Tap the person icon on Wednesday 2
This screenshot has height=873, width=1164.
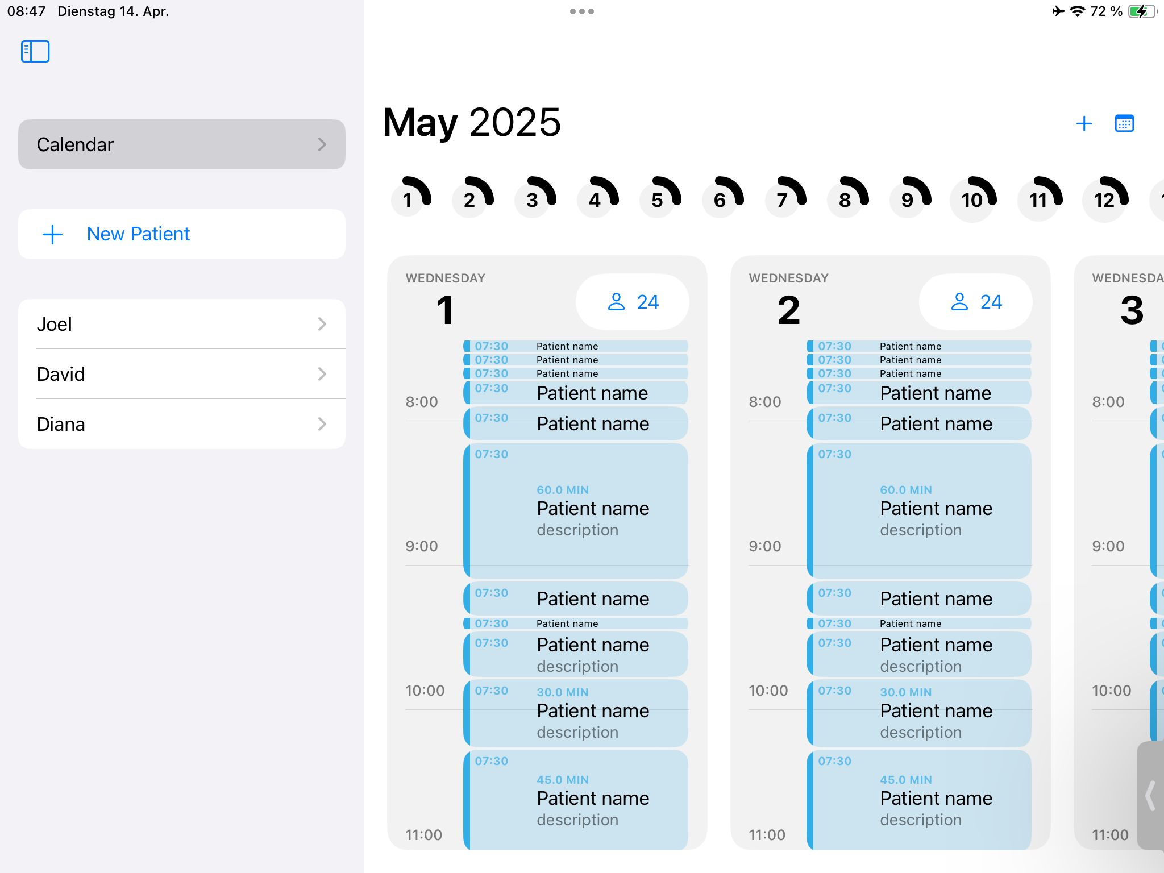point(959,302)
